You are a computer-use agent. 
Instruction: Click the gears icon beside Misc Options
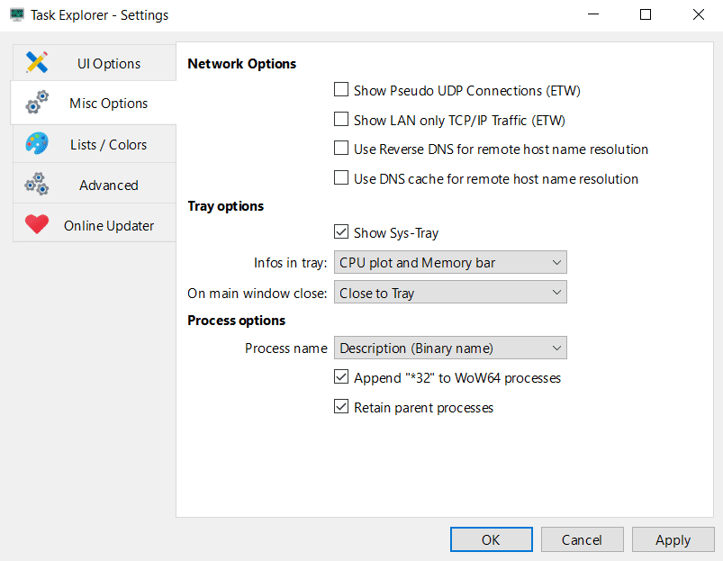coord(37,103)
